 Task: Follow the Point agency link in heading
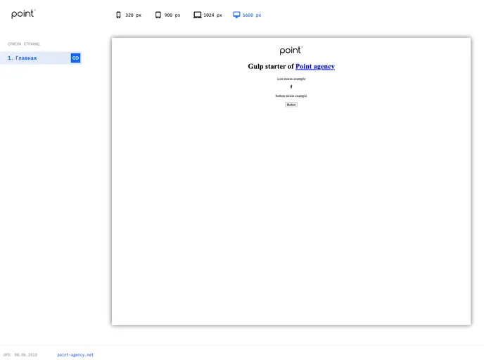click(x=315, y=66)
